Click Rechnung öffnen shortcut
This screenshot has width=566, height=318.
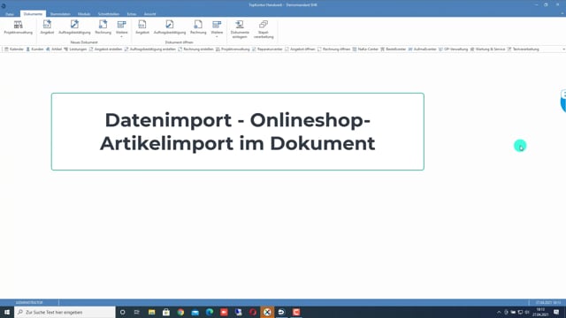[x=334, y=49]
